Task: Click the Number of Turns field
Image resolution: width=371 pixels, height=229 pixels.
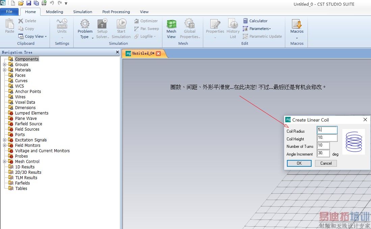Action: [323, 145]
